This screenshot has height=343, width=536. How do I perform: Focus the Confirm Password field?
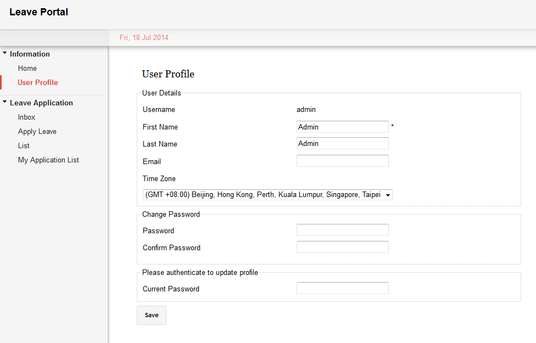(x=342, y=248)
